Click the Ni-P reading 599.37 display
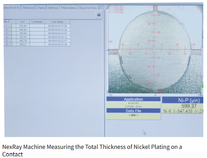This screenshot has width=207, height=158. pos(189,106)
